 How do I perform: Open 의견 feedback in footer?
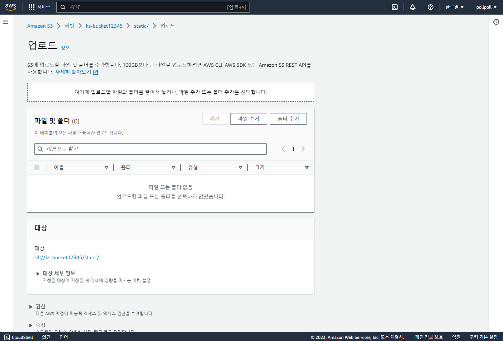point(46,337)
